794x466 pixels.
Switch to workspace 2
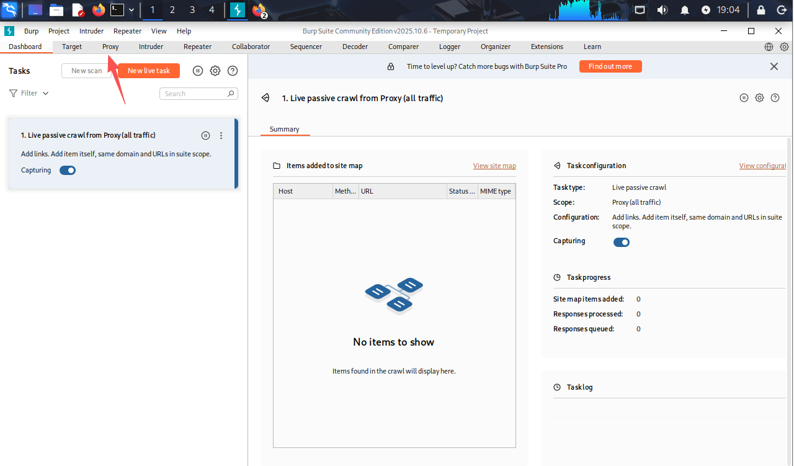(x=172, y=10)
